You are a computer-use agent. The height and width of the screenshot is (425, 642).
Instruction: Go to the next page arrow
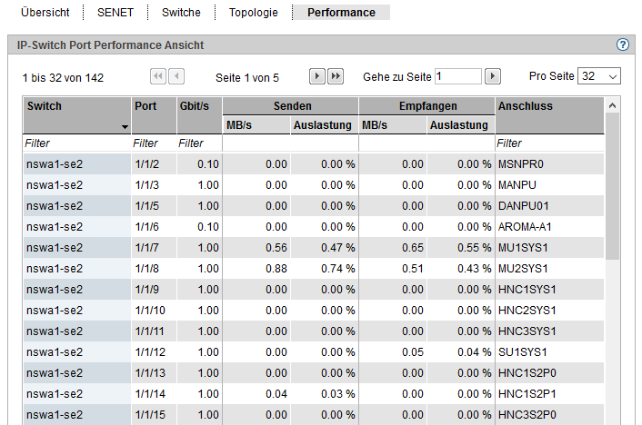point(317,77)
